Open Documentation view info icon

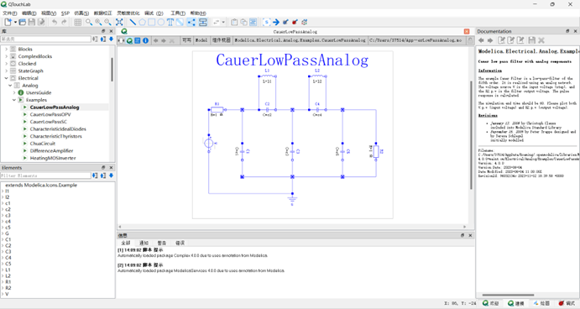(x=146, y=40)
